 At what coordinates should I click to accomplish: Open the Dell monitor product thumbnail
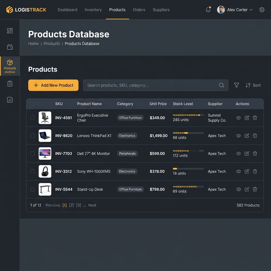click(45, 153)
